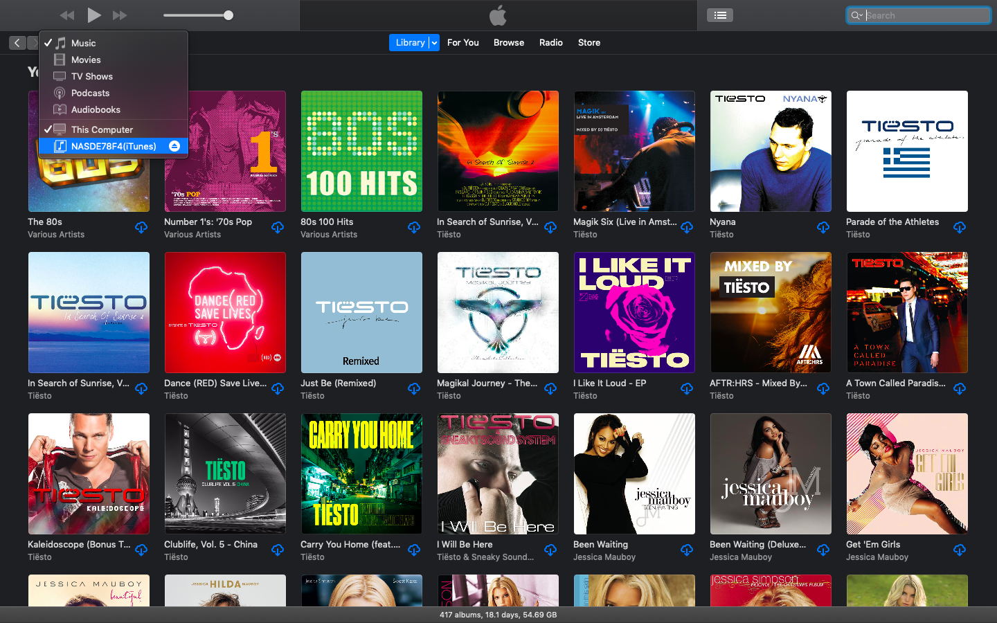Download AFTR:HRS Mixed By album from cloud
Screen dimensions: 997x623
tap(823, 388)
